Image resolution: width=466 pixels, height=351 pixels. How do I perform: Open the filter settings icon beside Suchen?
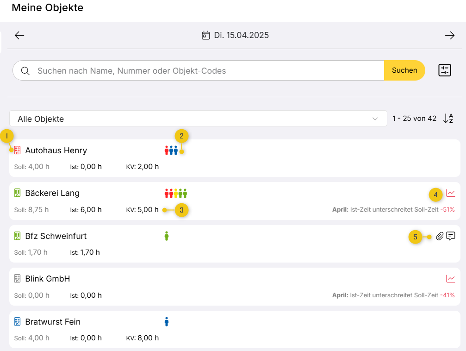[x=444, y=70]
